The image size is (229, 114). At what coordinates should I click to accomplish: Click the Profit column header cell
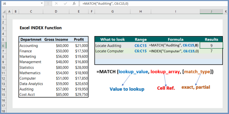pyautogui.click(x=79, y=39)
